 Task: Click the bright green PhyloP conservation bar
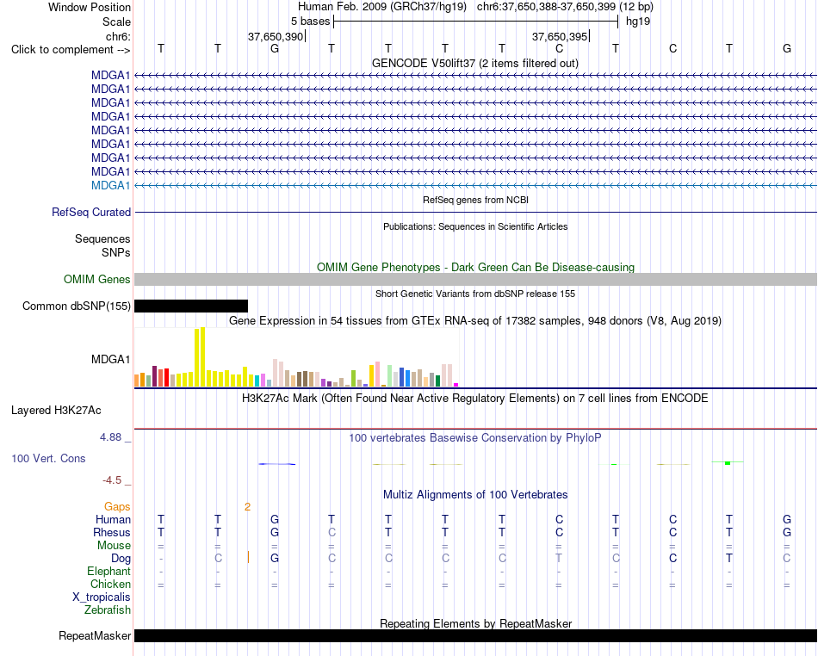coord(728,462)
